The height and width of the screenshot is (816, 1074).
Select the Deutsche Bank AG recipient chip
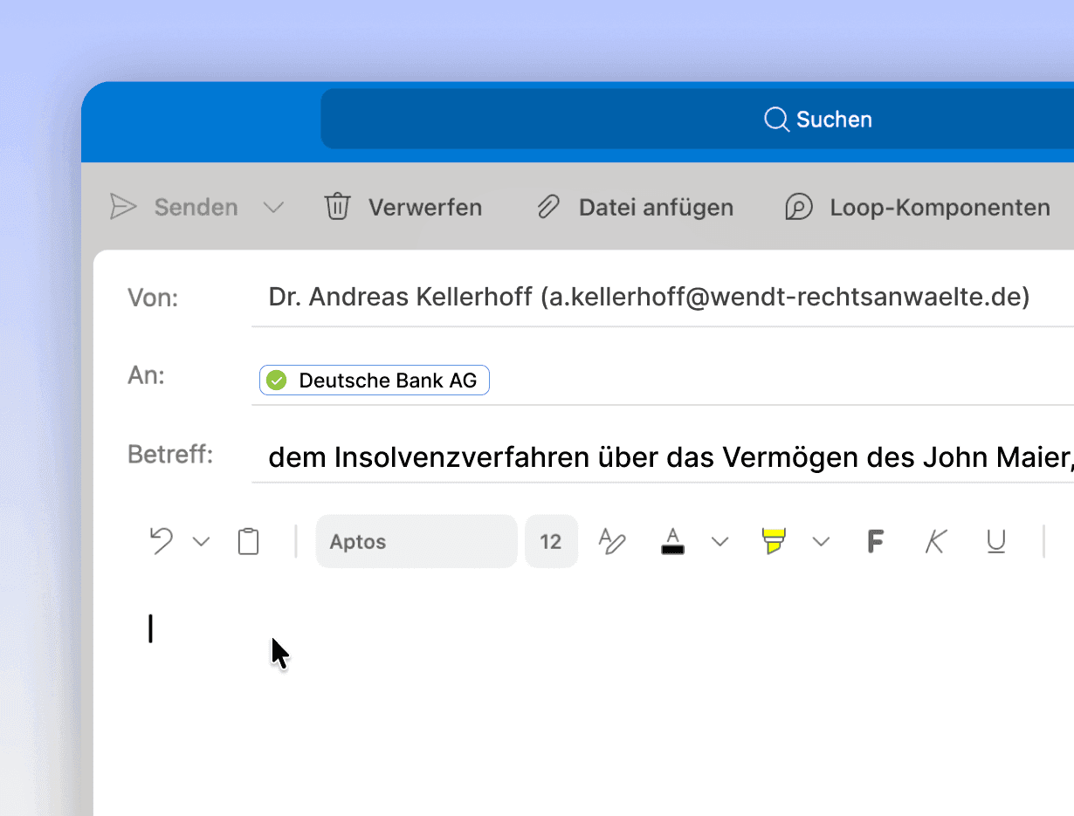pos(375,380)
